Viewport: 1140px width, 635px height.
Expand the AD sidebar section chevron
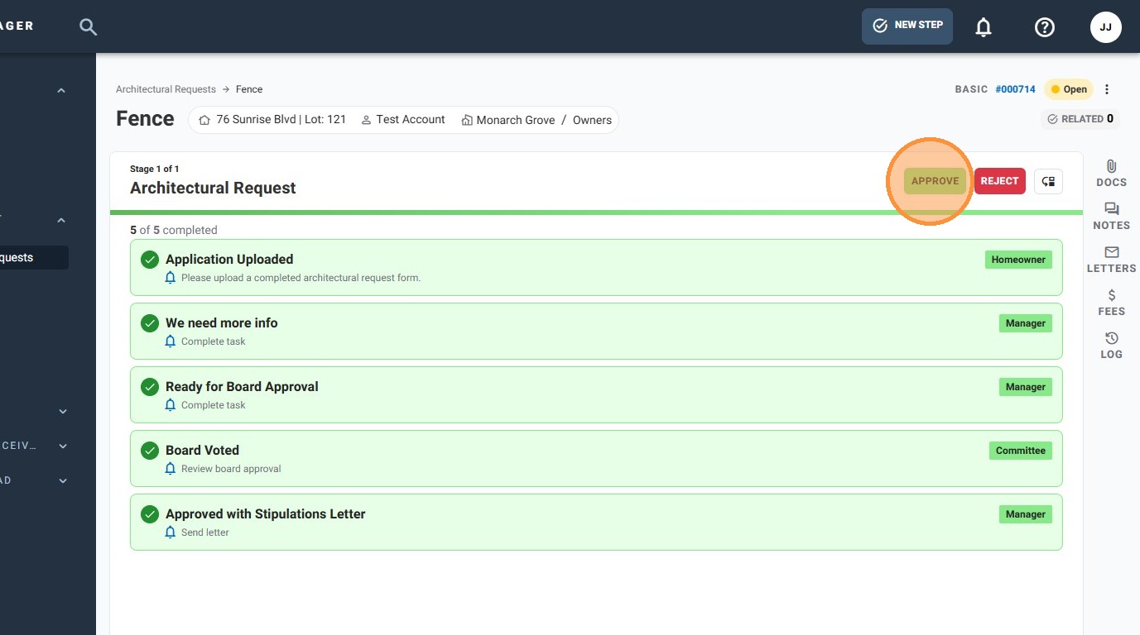tap(63, 481)
